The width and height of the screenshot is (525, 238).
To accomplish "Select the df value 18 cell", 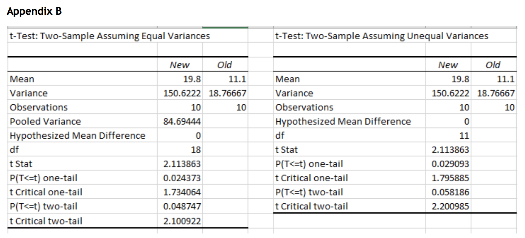I will click(195, 150).
